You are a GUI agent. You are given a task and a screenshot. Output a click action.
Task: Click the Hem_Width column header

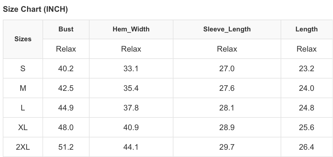pos(131,29)
